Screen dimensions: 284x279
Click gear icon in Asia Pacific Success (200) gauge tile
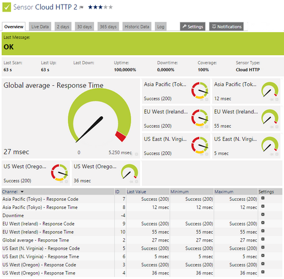point(207,100)
